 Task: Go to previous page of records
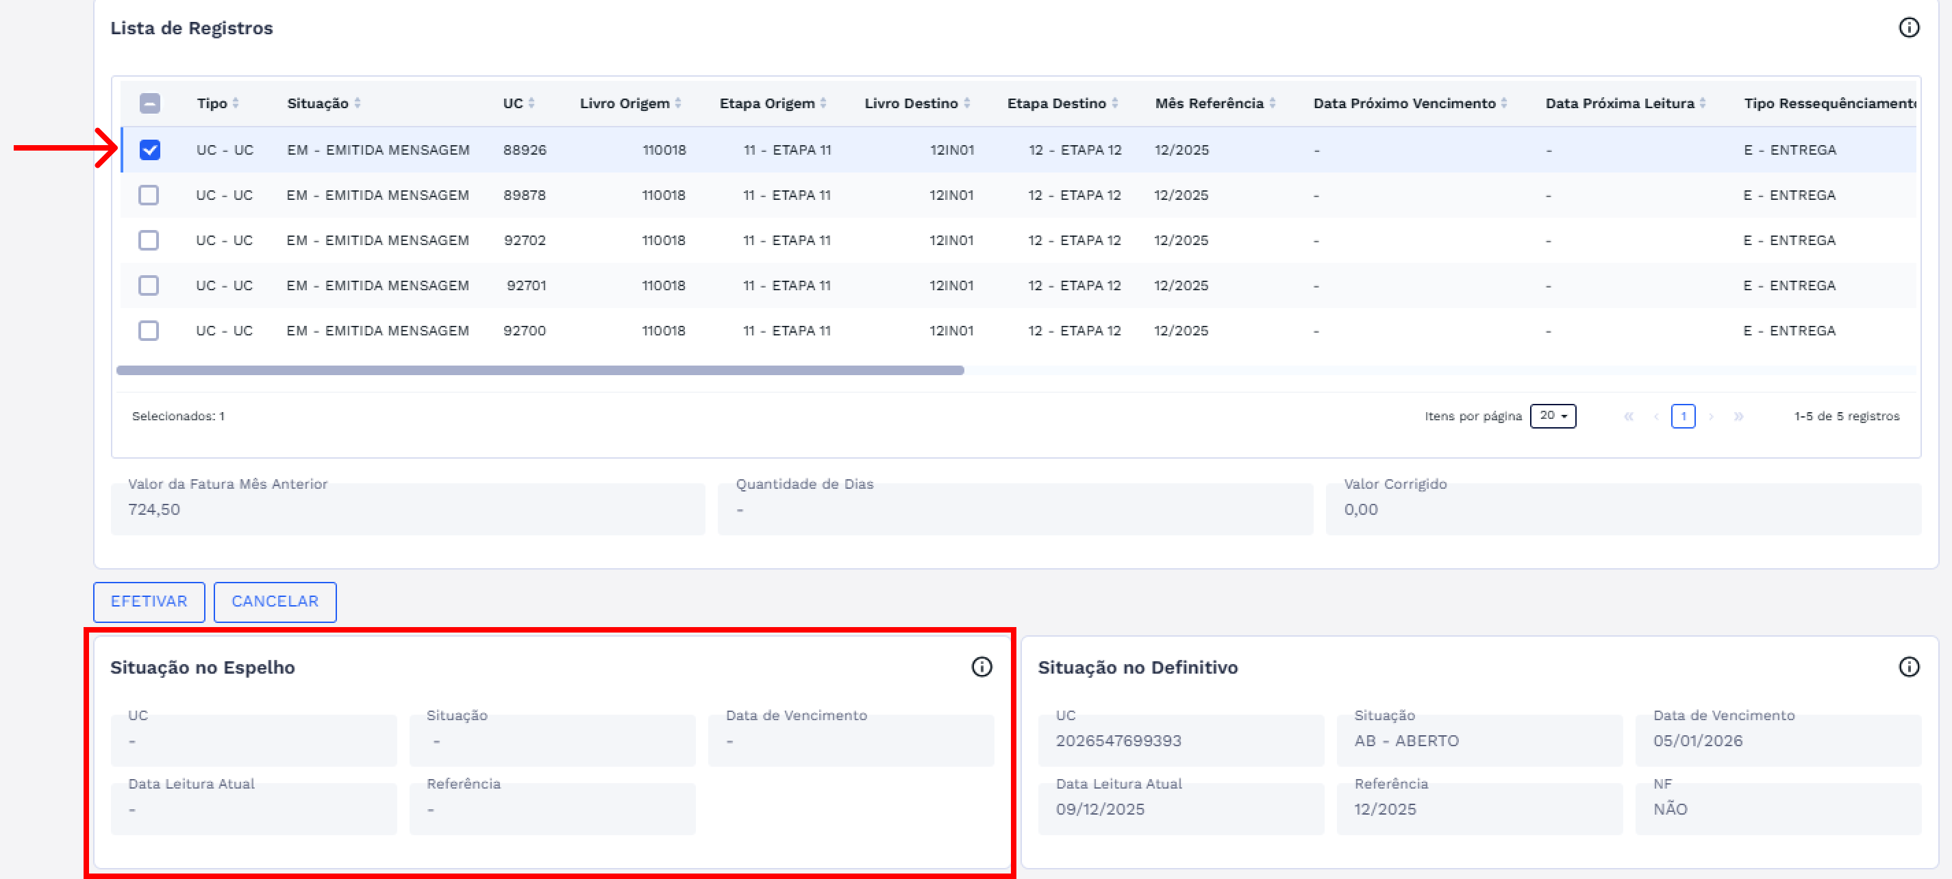click(x=1657, y=416)
